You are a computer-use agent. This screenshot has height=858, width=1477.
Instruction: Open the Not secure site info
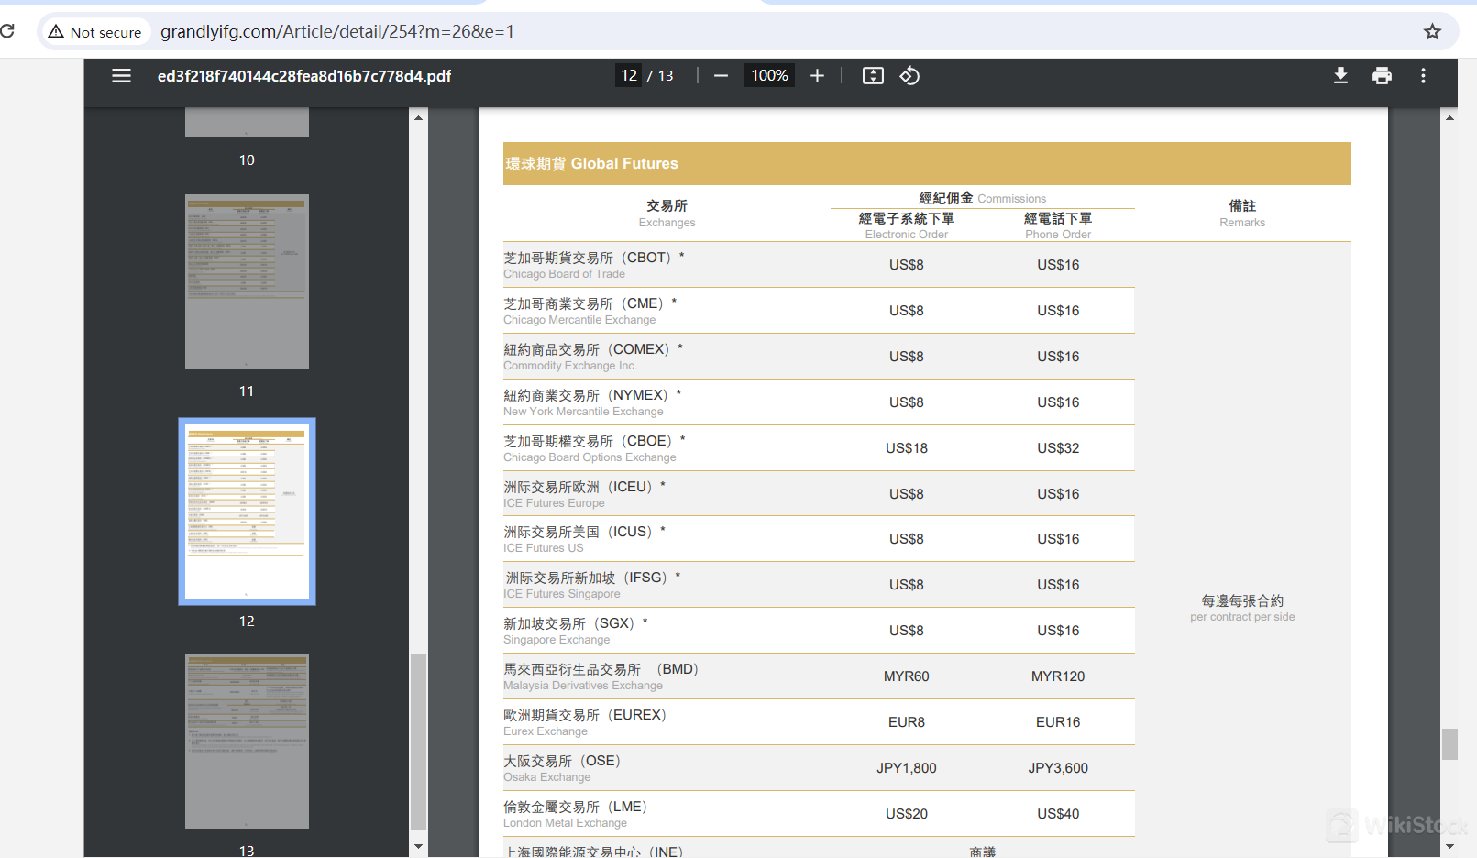coord(95,32)
